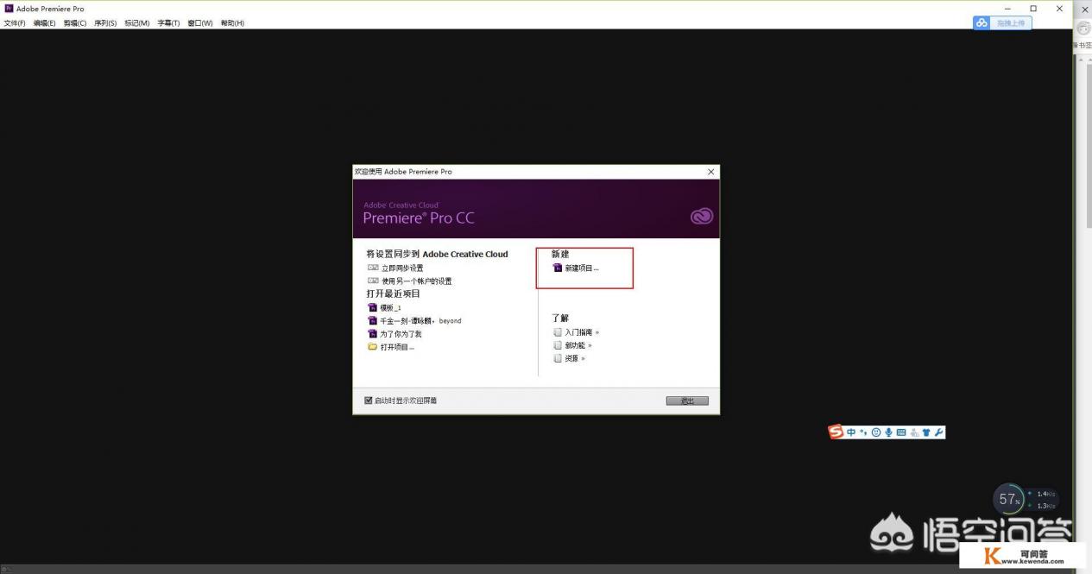Open recent project 为了你为了我
1092x574 pixels.
point(401,334)
